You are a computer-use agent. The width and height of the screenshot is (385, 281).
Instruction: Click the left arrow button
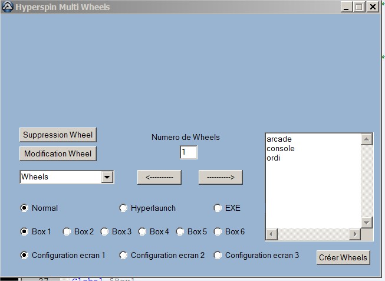pos(159,177)
